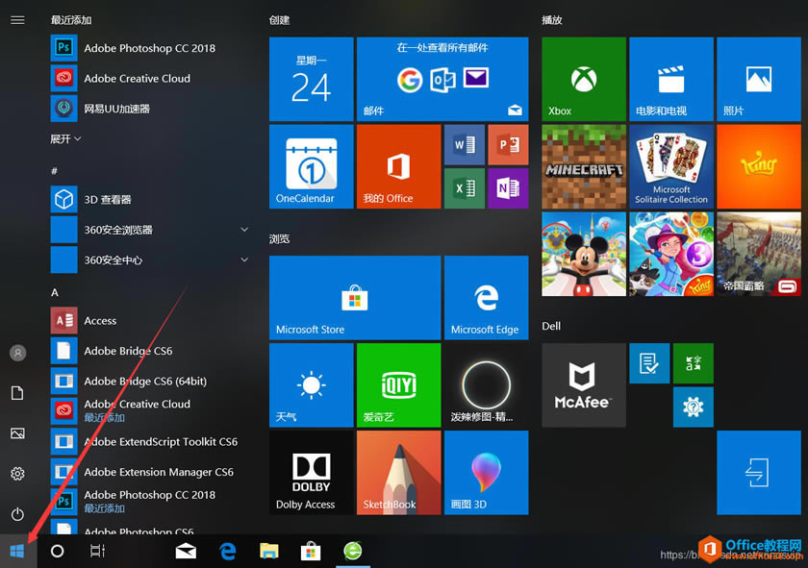Viewport: 808px width, 568px height.
Task: Launch OneNote from the small tile
Action: click(x=508, y=188)
